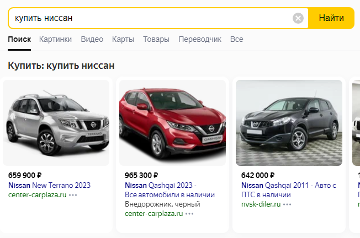This screenshot has height=238, width=360.
Task: Open the Nissan Qashqai 2011 listing link
Action: coord(289,190)
